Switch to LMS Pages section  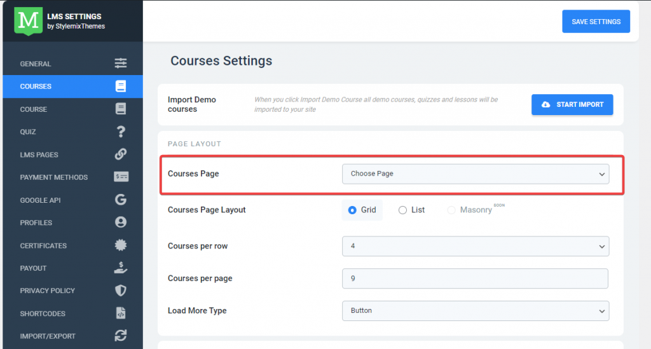click(72, 154)
